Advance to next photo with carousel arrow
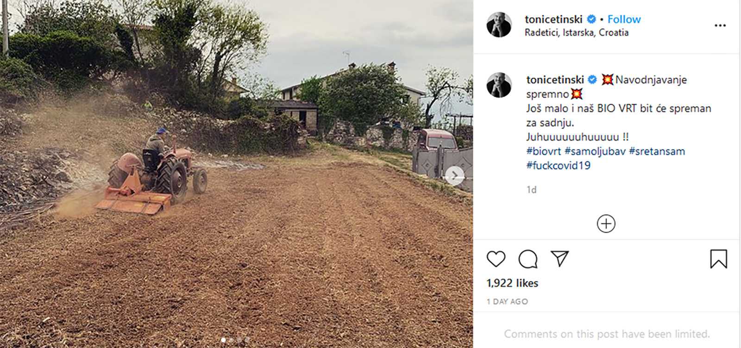 coord(454,175)
